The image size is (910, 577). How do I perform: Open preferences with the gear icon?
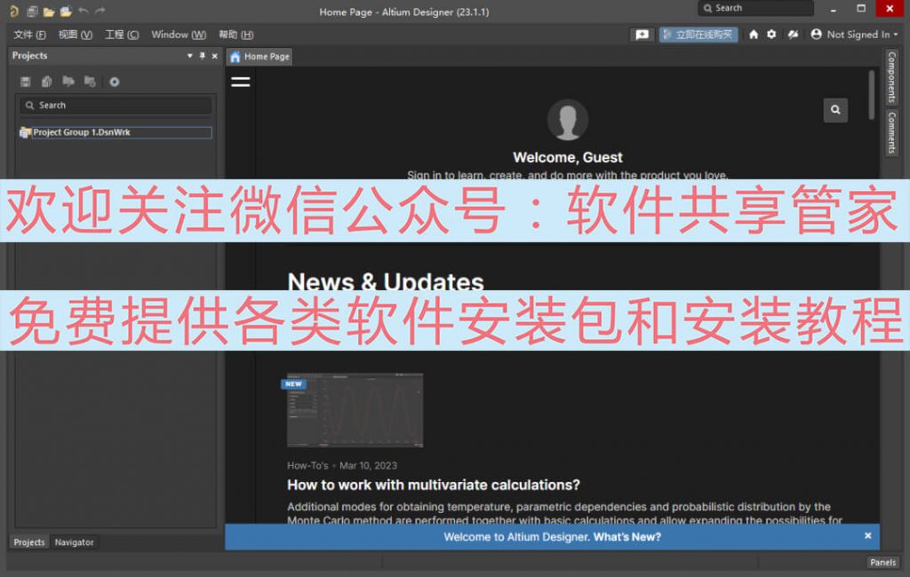point(771,35)
